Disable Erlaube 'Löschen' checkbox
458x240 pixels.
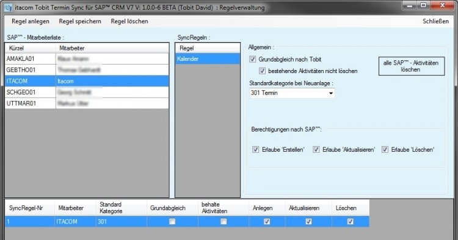(385, 150)
